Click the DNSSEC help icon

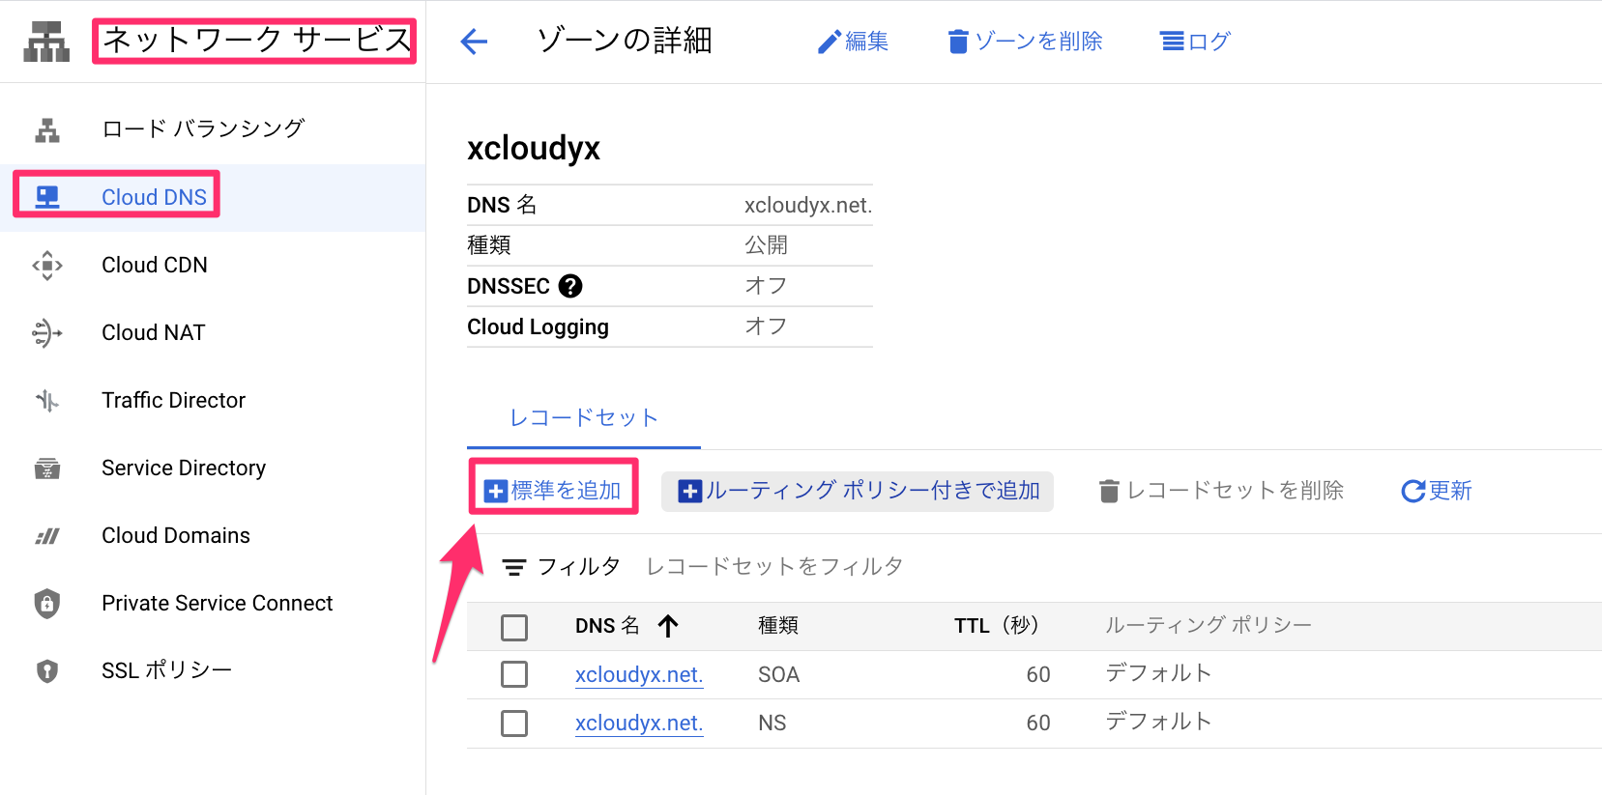(570, 285)
